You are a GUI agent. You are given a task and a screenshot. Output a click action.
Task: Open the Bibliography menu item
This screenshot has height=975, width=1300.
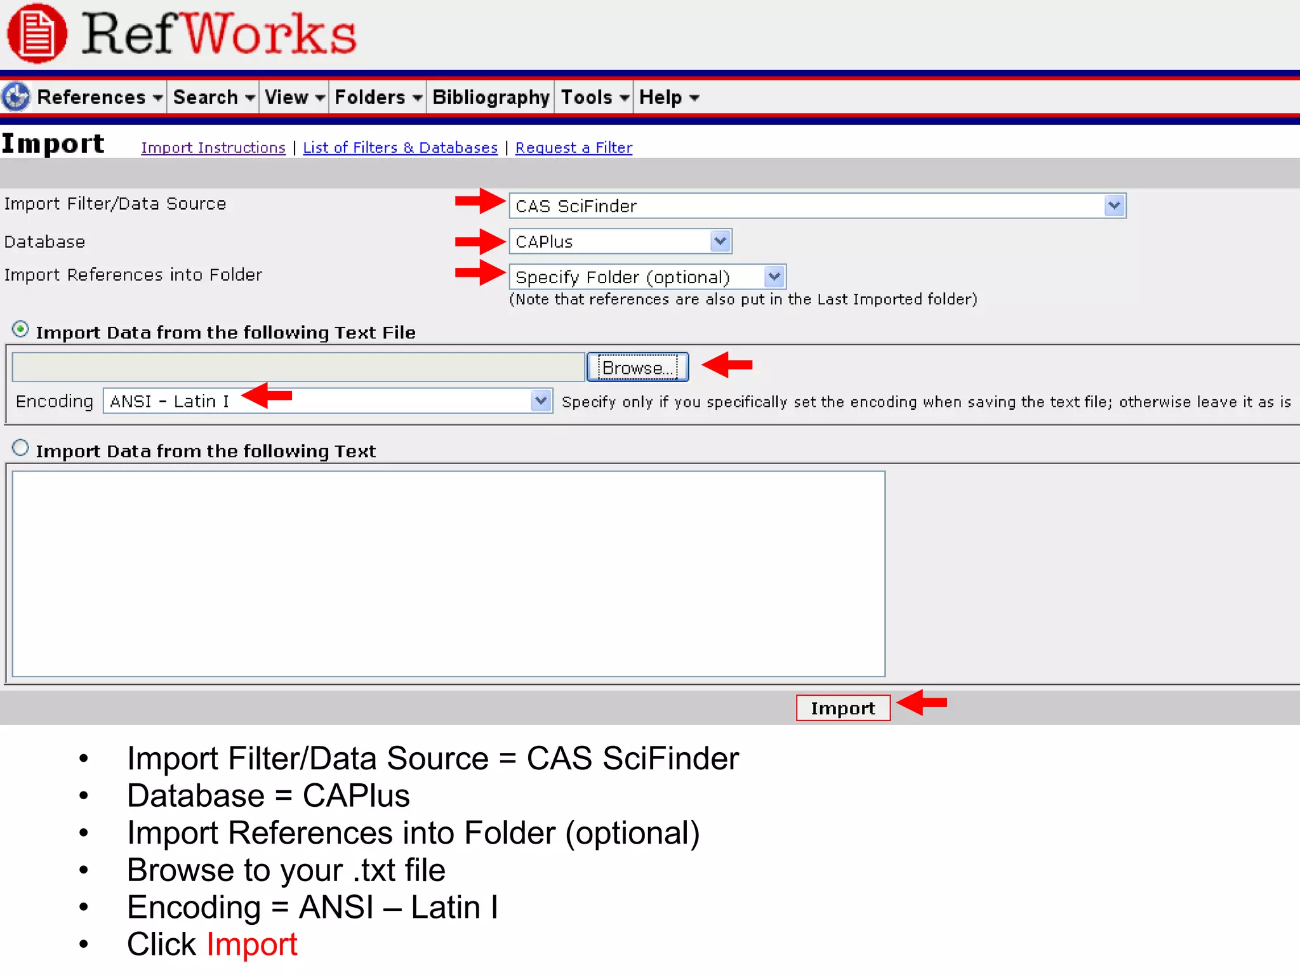[491, 97]
